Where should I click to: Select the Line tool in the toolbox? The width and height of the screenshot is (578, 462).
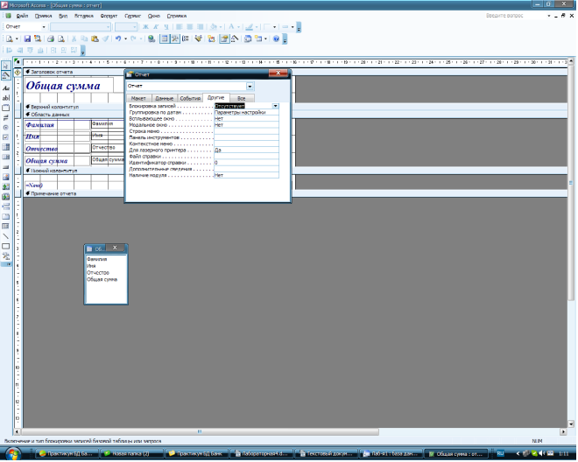click(6, 237)
